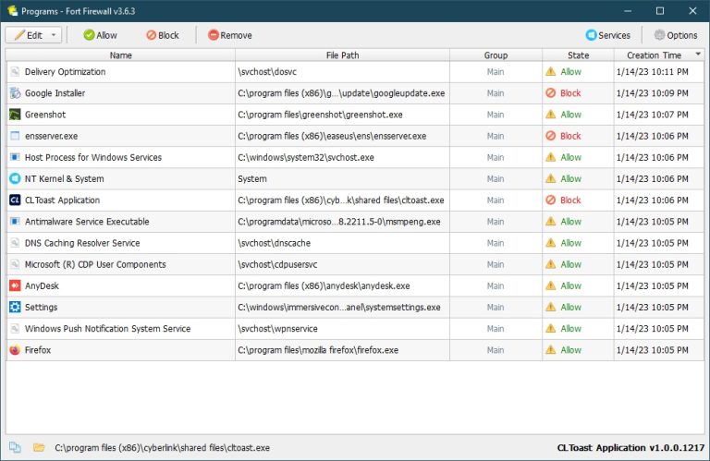
Task: Select the Google Installer name
Action: [x=55, y=93]
